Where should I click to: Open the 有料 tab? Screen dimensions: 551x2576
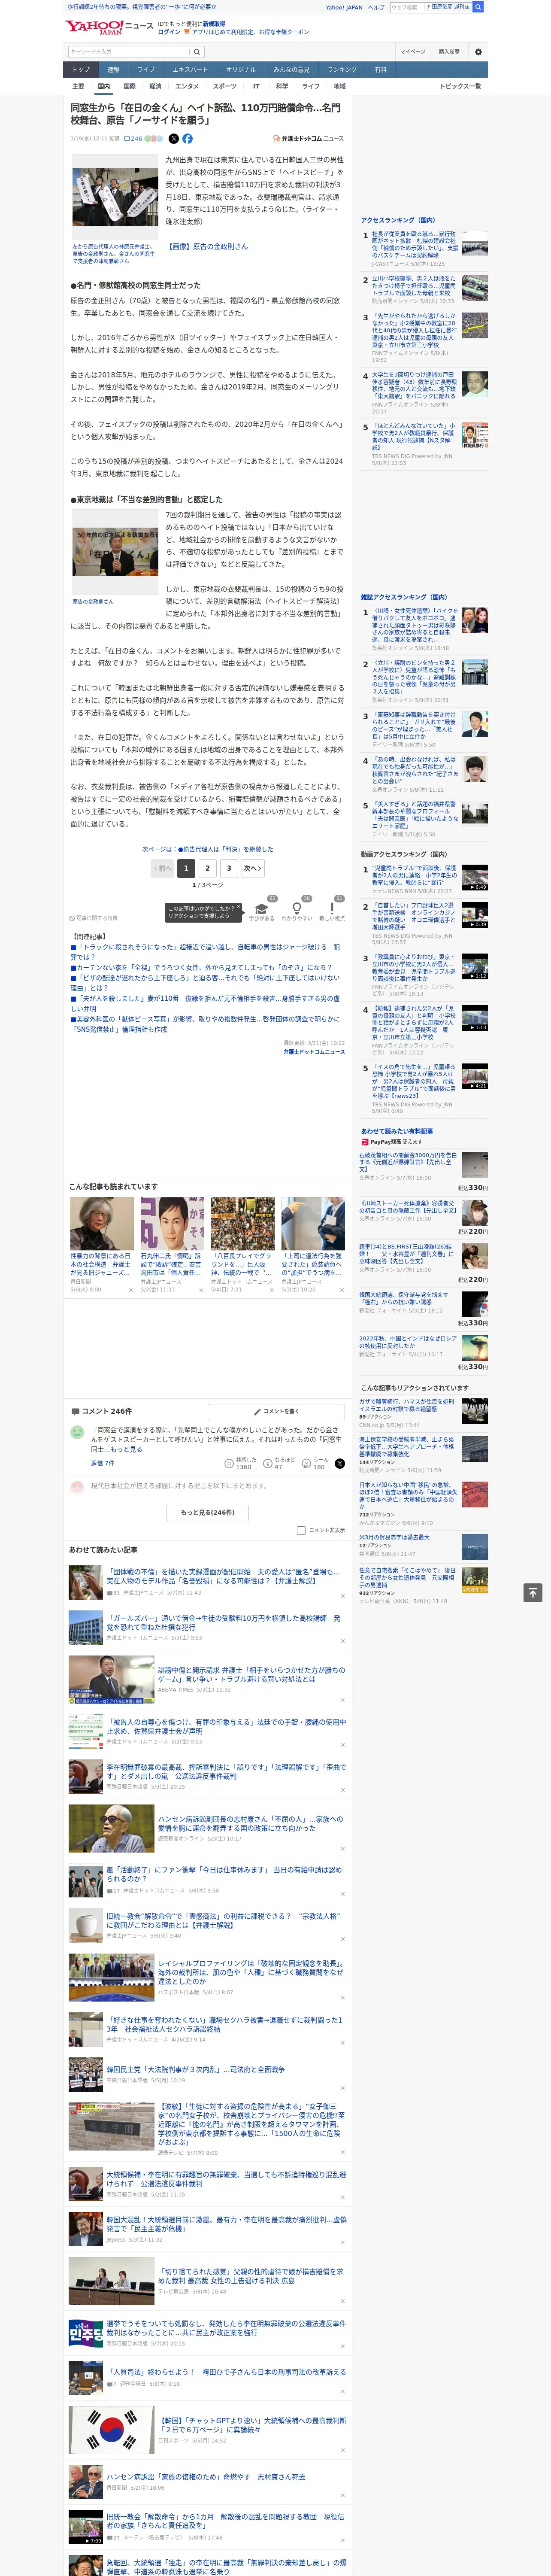pos(380,70)
